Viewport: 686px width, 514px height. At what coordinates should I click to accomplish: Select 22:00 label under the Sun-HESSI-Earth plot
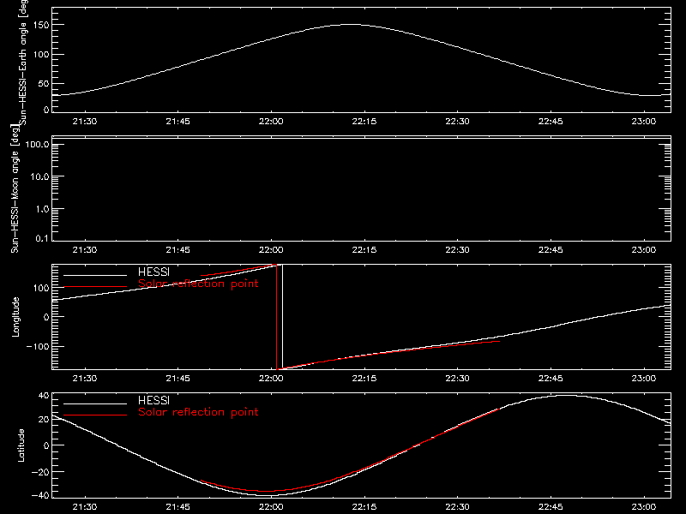point(271,122)
